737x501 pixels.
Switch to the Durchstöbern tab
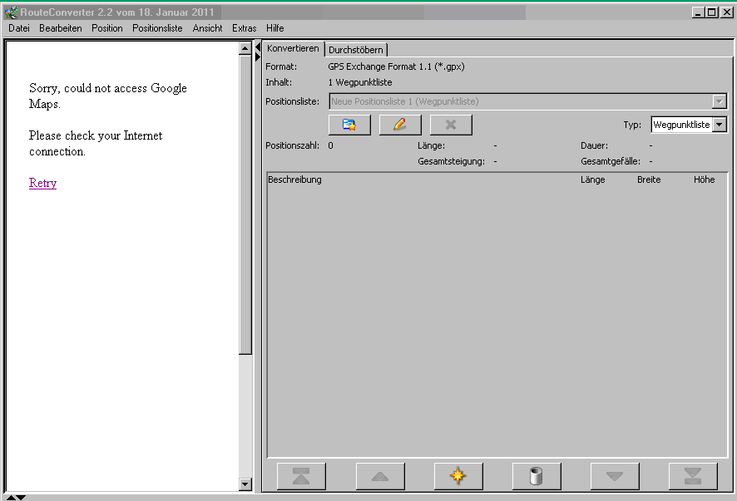point(356,50)
